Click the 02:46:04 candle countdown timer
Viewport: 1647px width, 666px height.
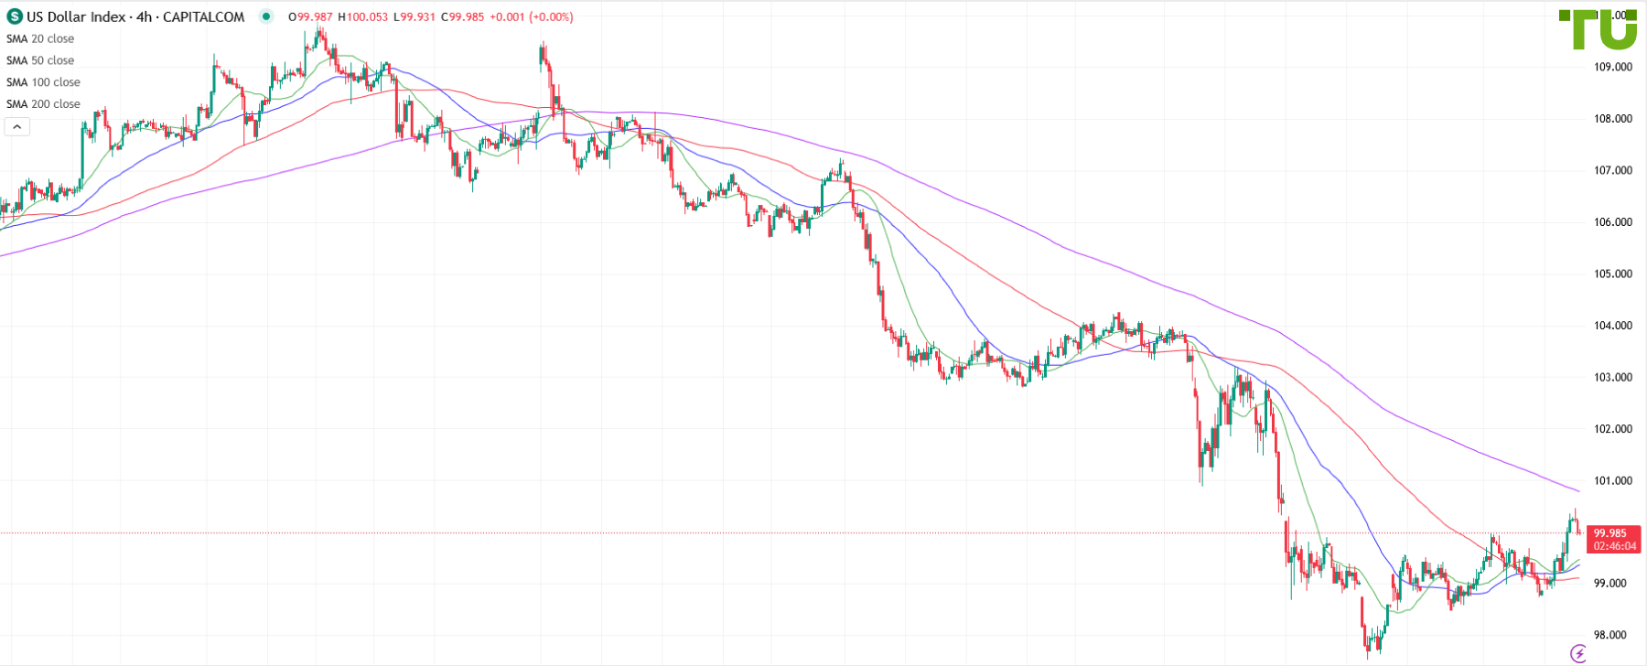pyautogui.click(x=1614, y=546)
